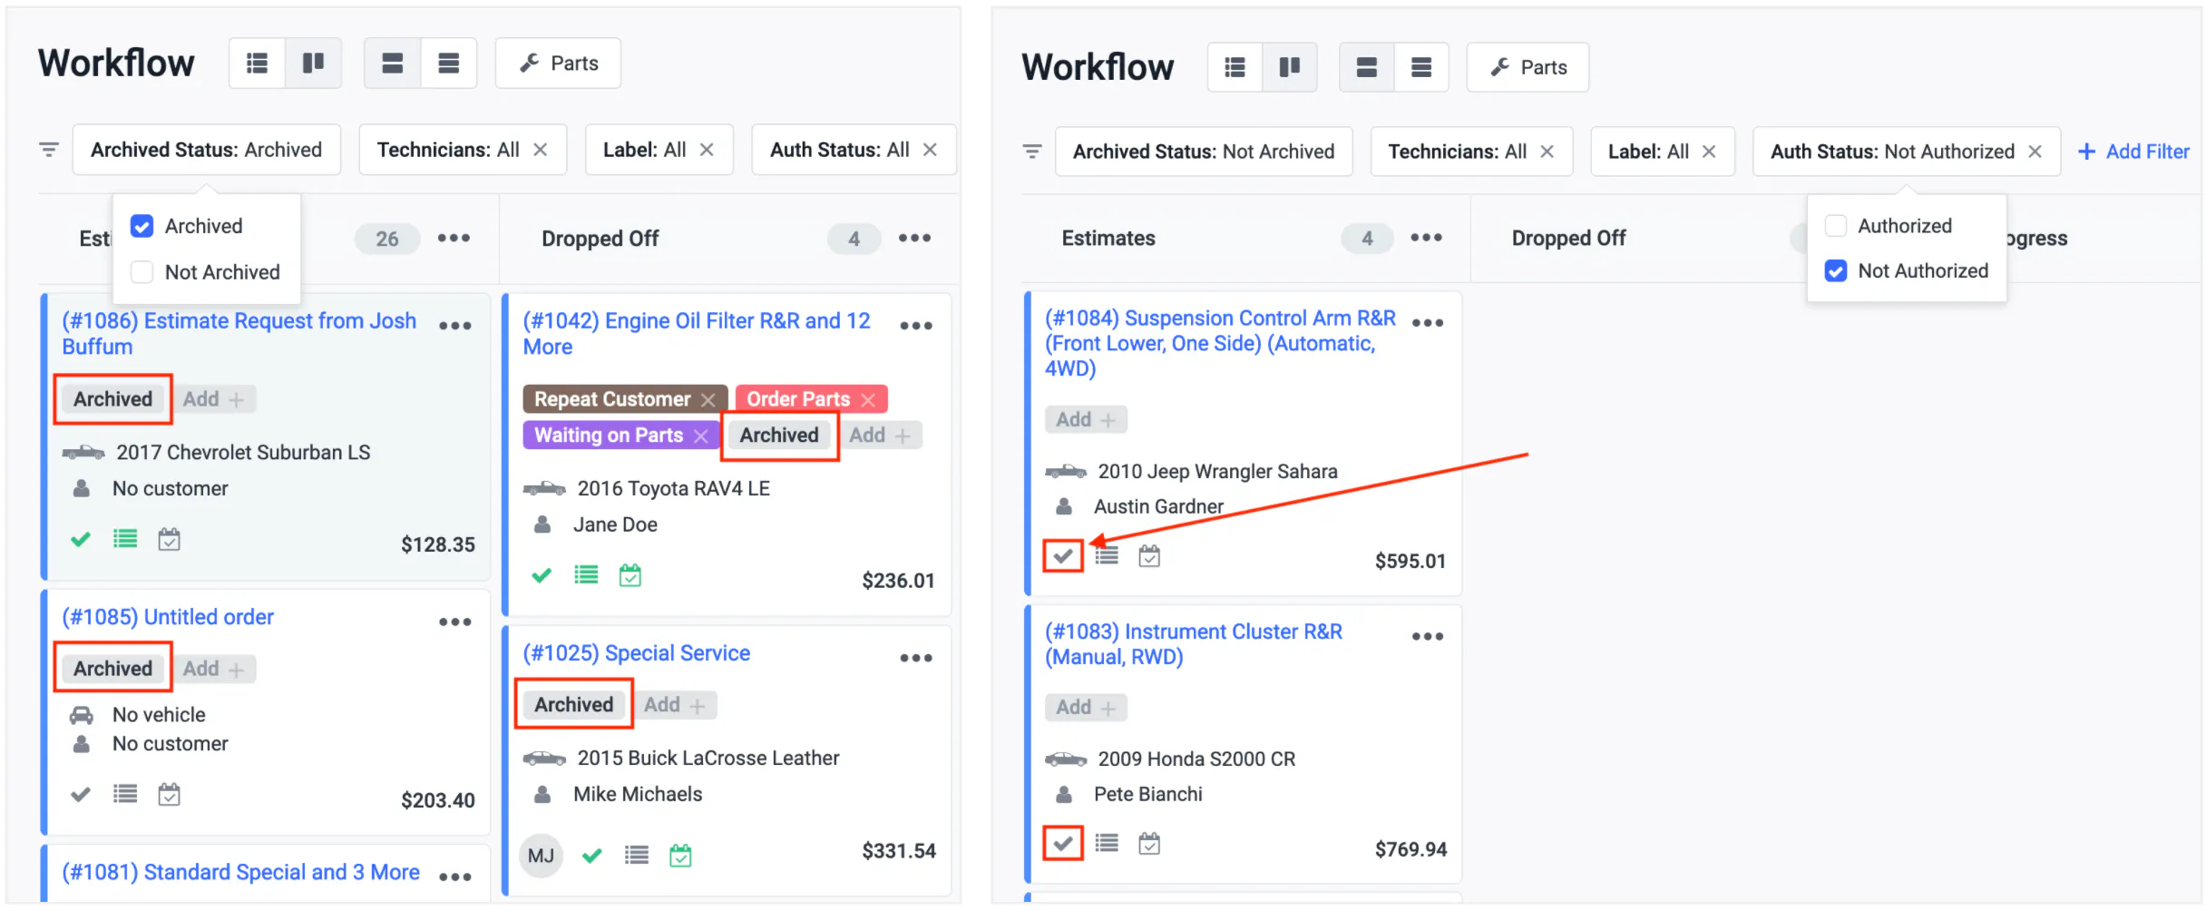
Task: Uncheck the Not Authorized checkbox
Action: (1836, 271)
